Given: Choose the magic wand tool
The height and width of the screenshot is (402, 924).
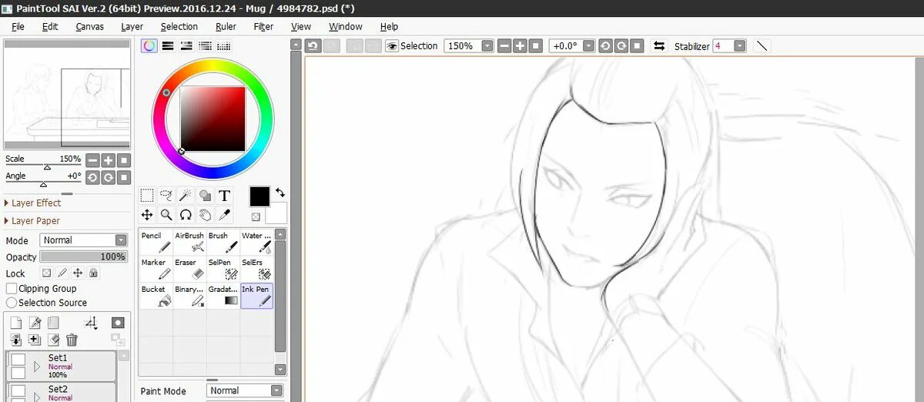Looking at the screenshot, I should click(x=186, y=196).
